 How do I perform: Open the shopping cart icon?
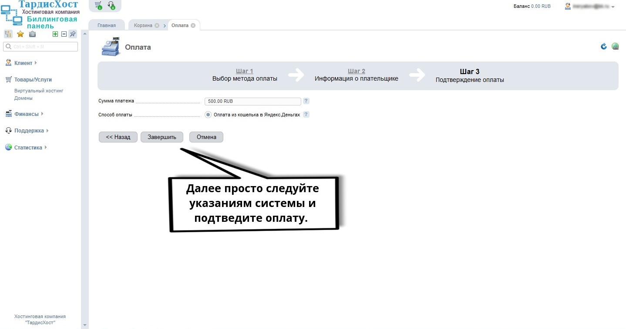click(98, 5)
